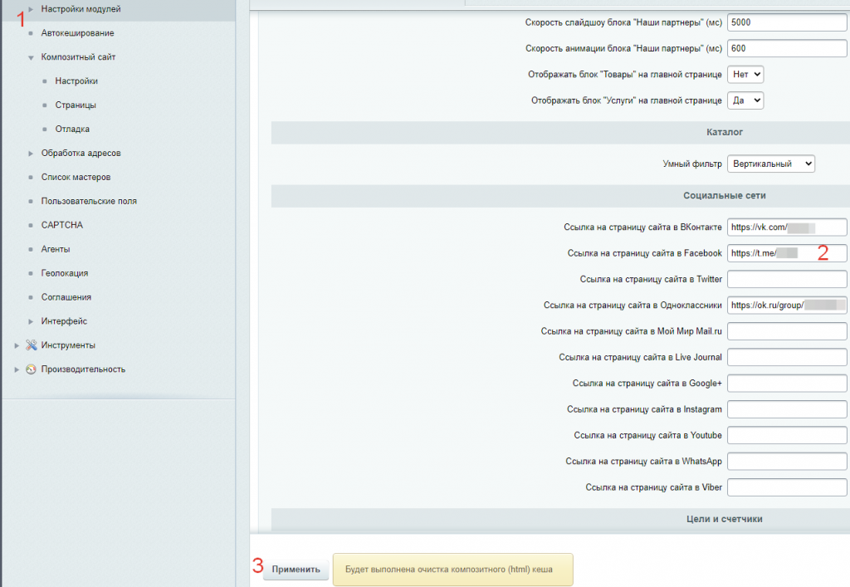Screen dimensions: 850x587
Task: Expand the Инструменты section arrow
Action: pos(17,345)
